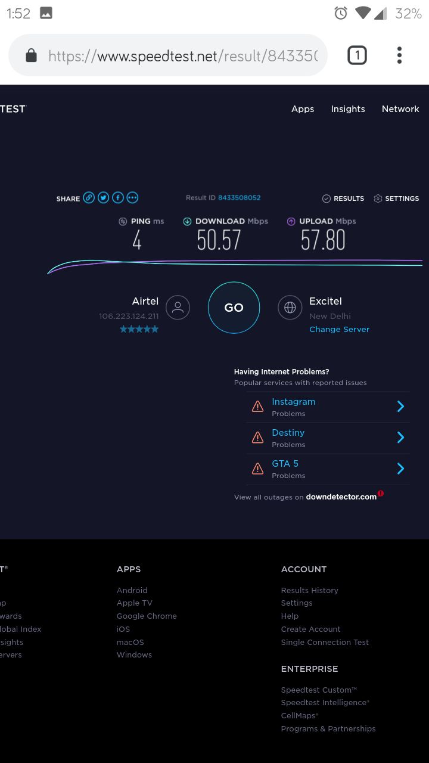Screen dimensions: 429x763
Task: Open the Chrome tab switcher
Action: pyautogui.click(x=357, y=55)
